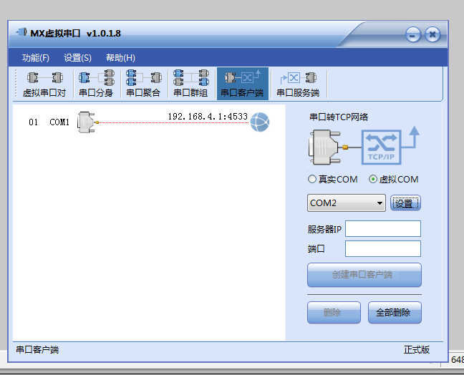Open the 串口服务端 tool
This screenshot has height=375, width=464.
tap(297, 84)
